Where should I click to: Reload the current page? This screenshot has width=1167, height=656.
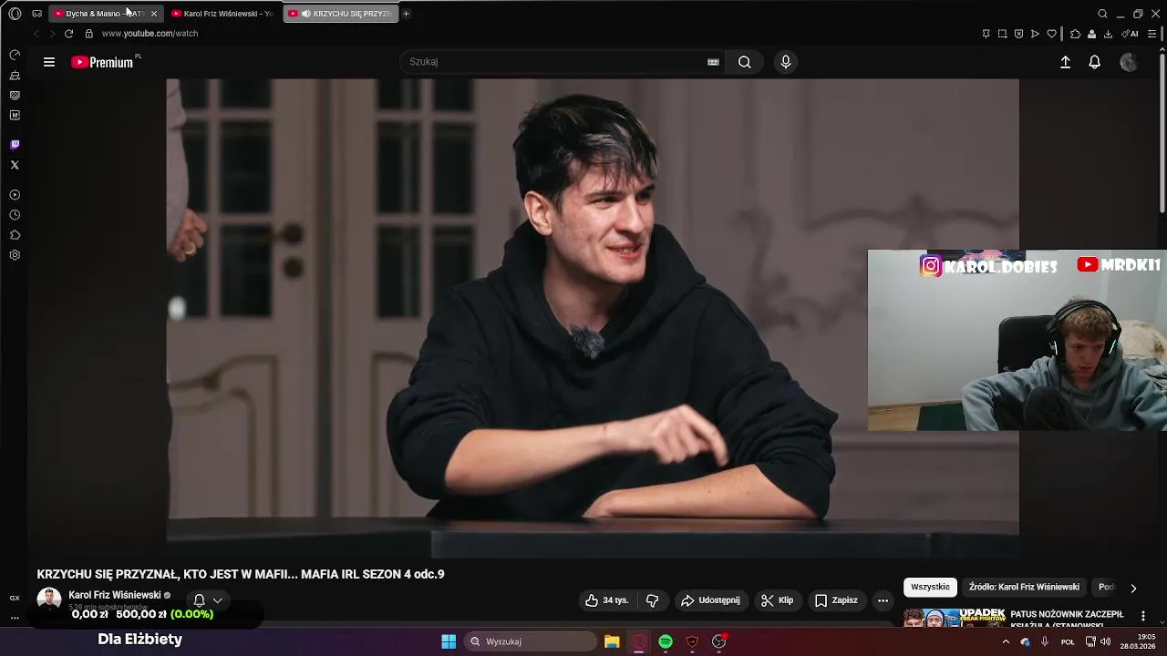click(68, 34)
